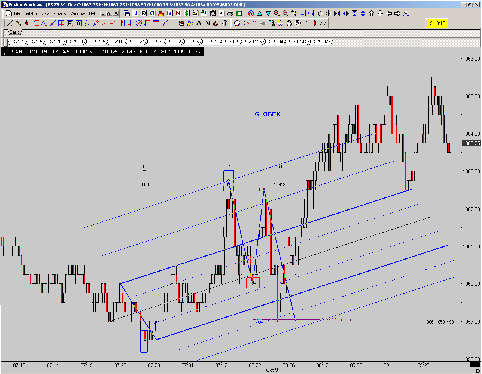This screenshot has width=482, height=374.
Task: Open the alarm clock alert tool
Action: coord(181,23)
